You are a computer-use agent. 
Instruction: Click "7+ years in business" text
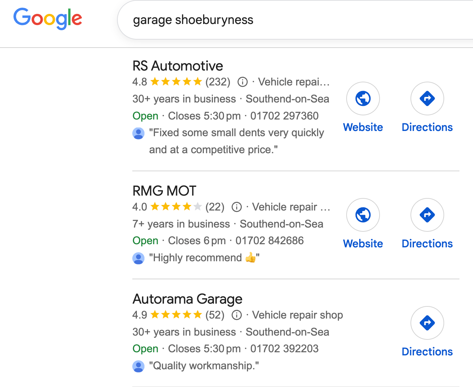[x=181, y=224]
